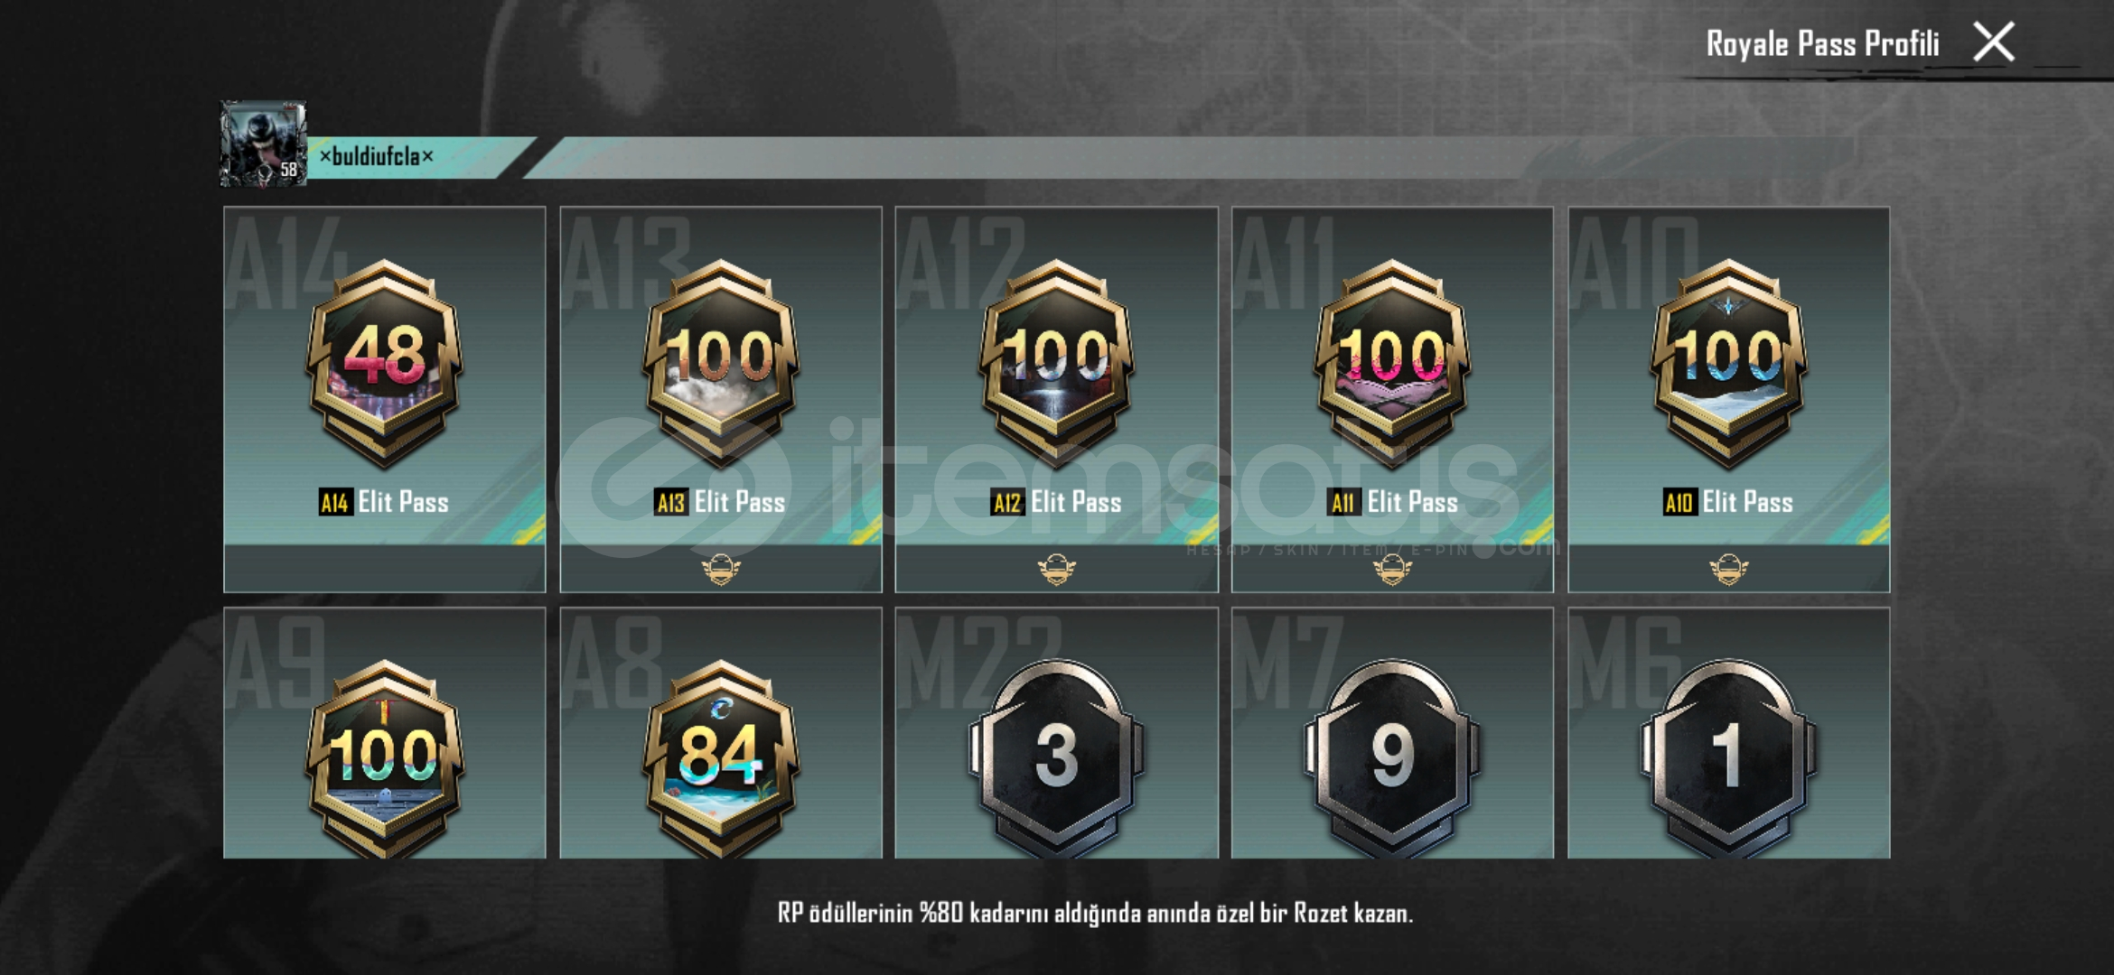Tap the winged rozet emblem under A10 card

click(x=1729, y=570)
